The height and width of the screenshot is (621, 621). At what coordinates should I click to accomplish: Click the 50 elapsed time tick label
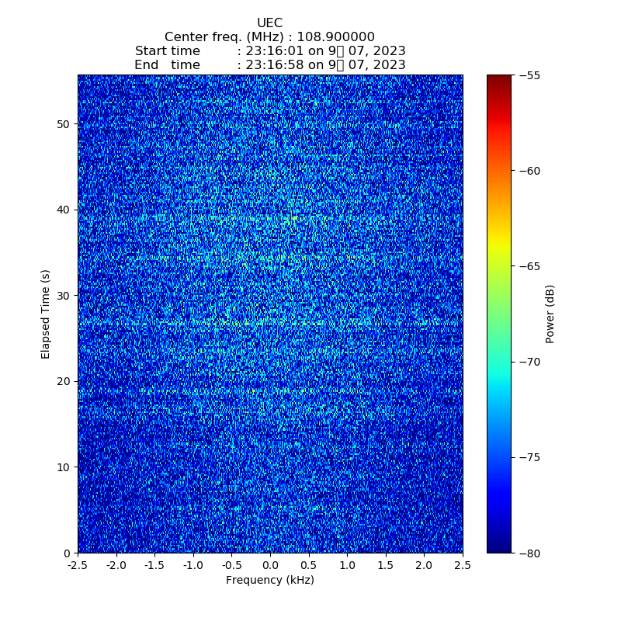coord(64,124)
